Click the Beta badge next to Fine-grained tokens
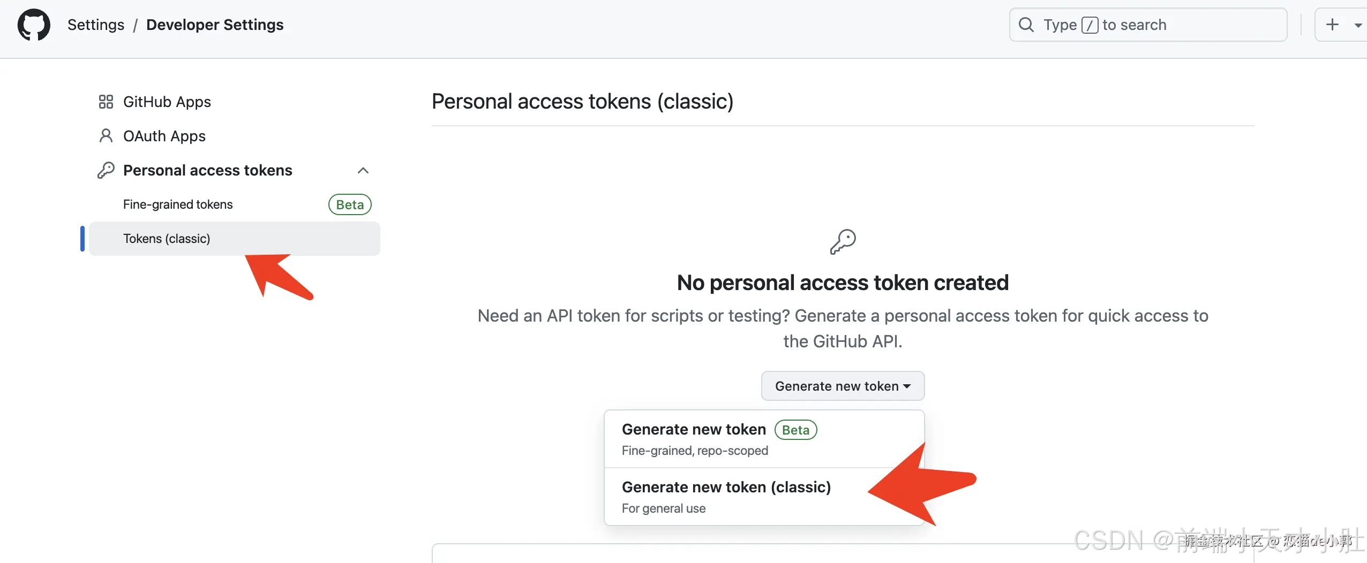1367x563 pixels. pos(349,204)
